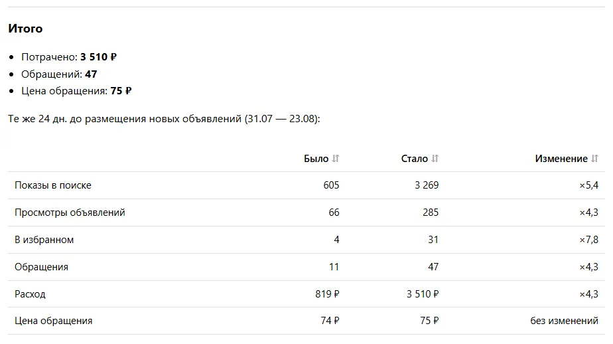613x344 pixels.
Task: Select the Просмотры объявлений row label
Action: click(70, 213)
